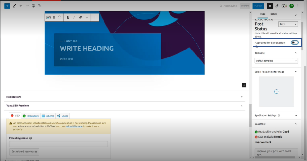
Task: Click the blue block inserter plus button
Action: tap(7, 6)
